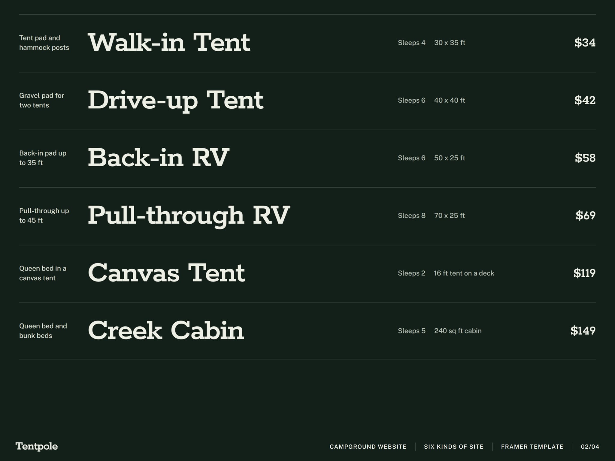Click the Campground Website footer label
The image size is (615, 461).
pyautogui.click(x=368, y=447)
